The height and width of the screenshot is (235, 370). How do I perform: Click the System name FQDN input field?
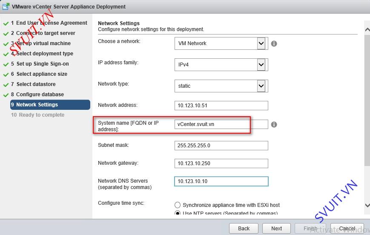[x=221, y=124]
